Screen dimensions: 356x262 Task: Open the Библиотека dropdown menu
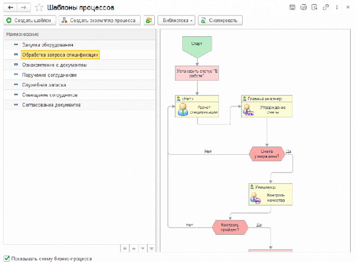(x=176, y=20)
